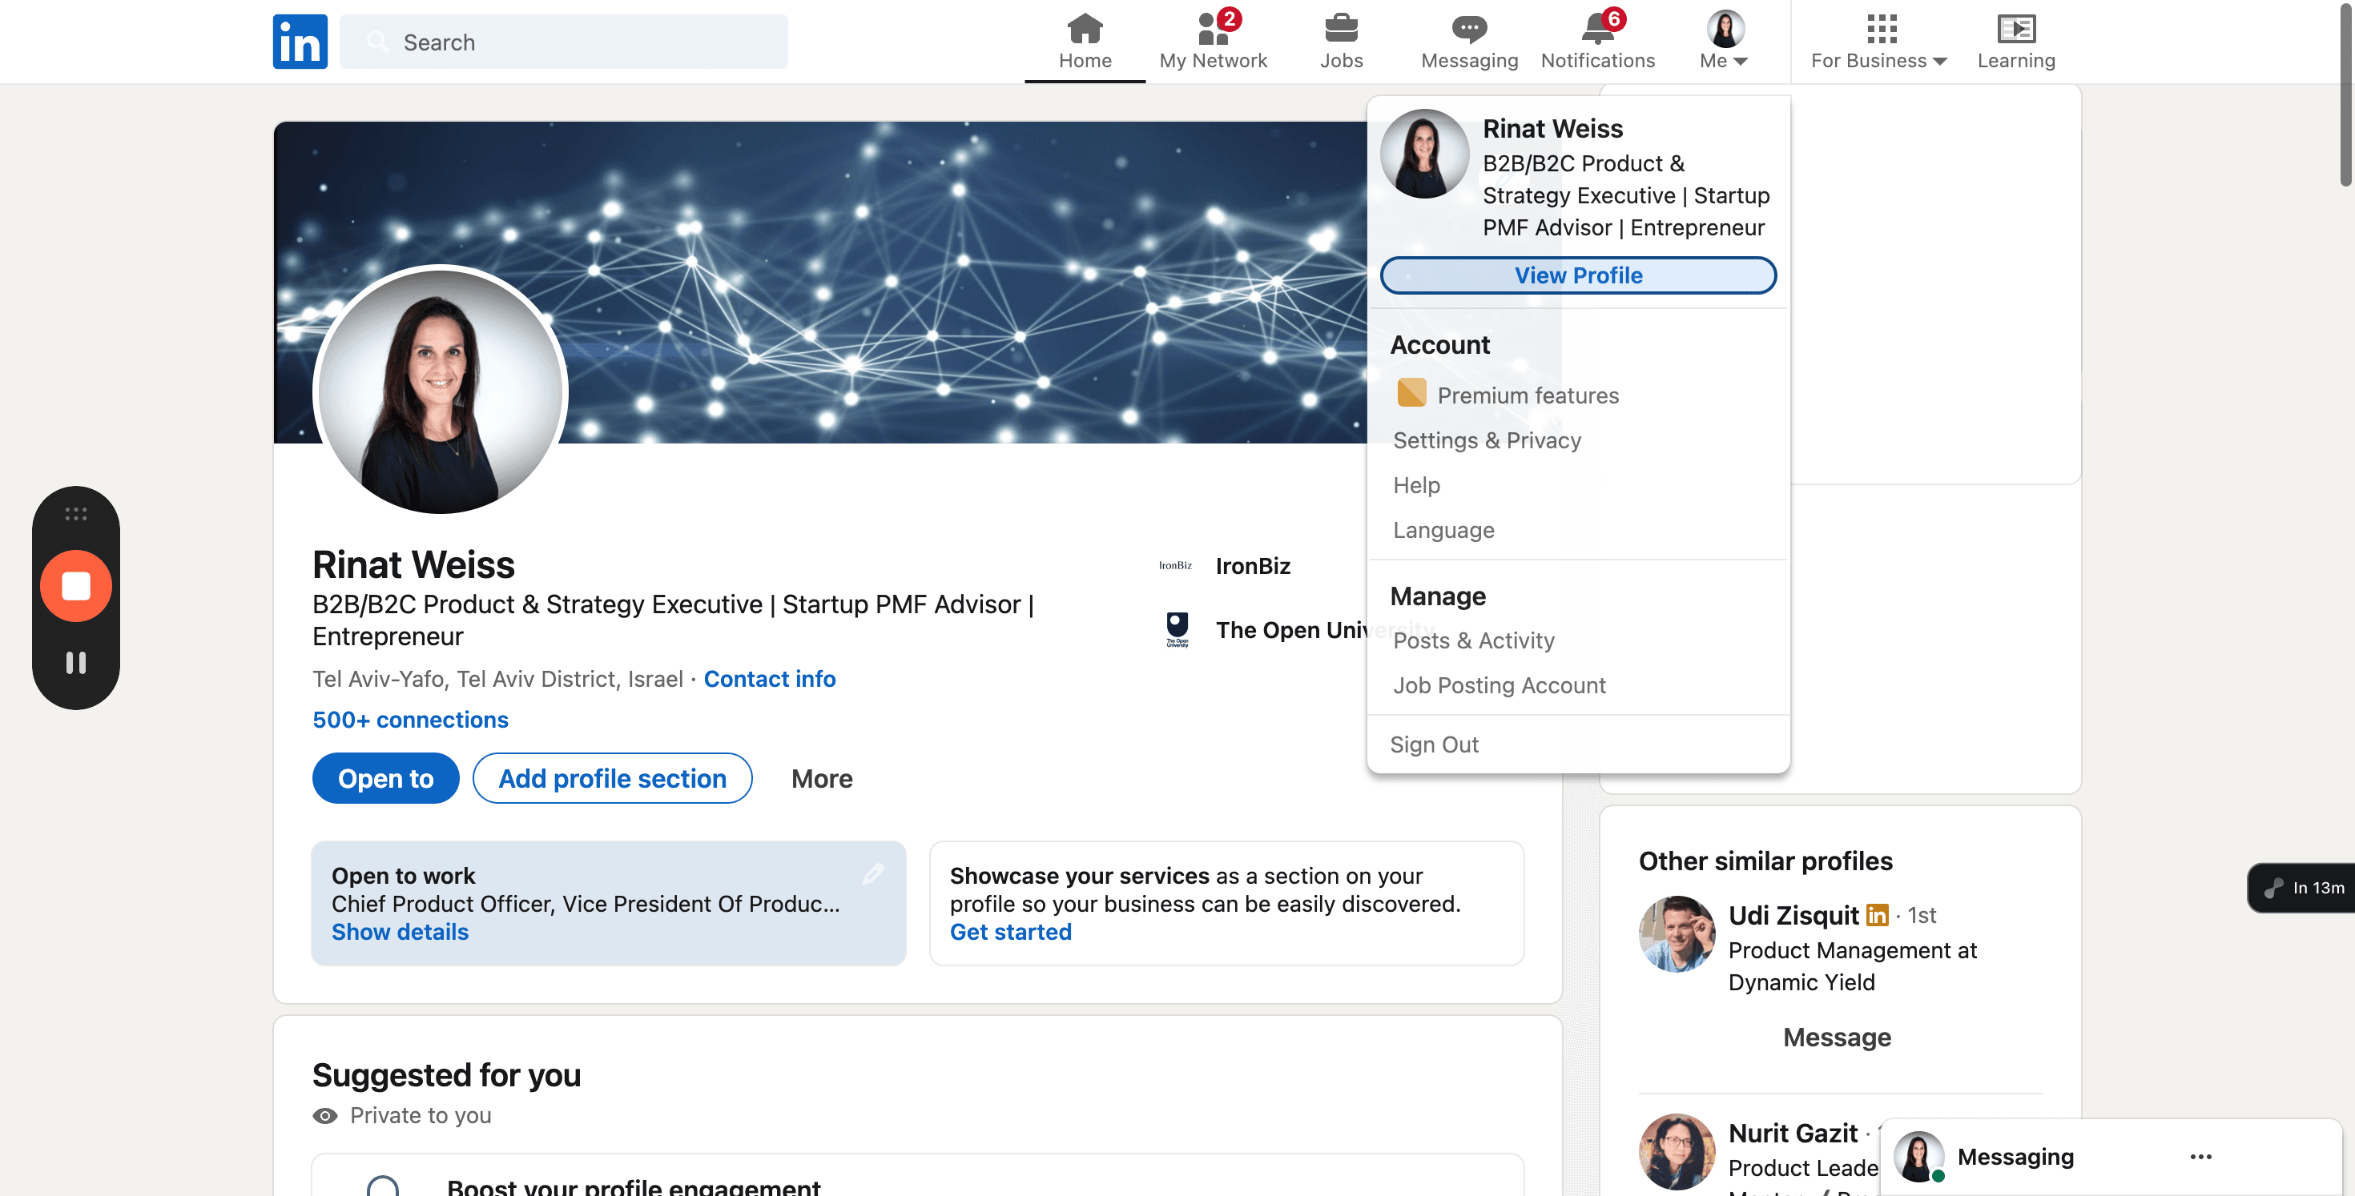2355x1196 pixels.
Task: Click the 'In 13m' reminder widget
Action: pyautogui.click(x=2303, y=887)
